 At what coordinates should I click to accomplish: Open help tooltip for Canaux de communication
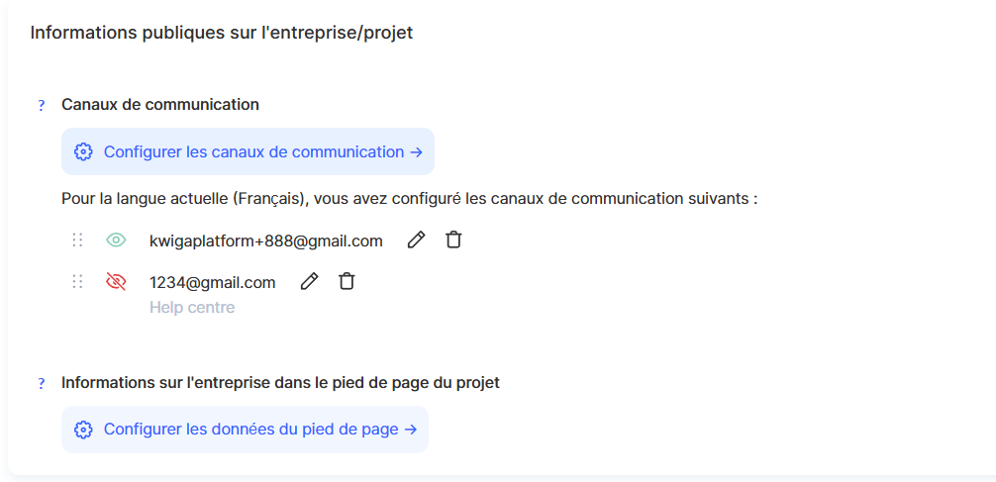coord(42,105)
